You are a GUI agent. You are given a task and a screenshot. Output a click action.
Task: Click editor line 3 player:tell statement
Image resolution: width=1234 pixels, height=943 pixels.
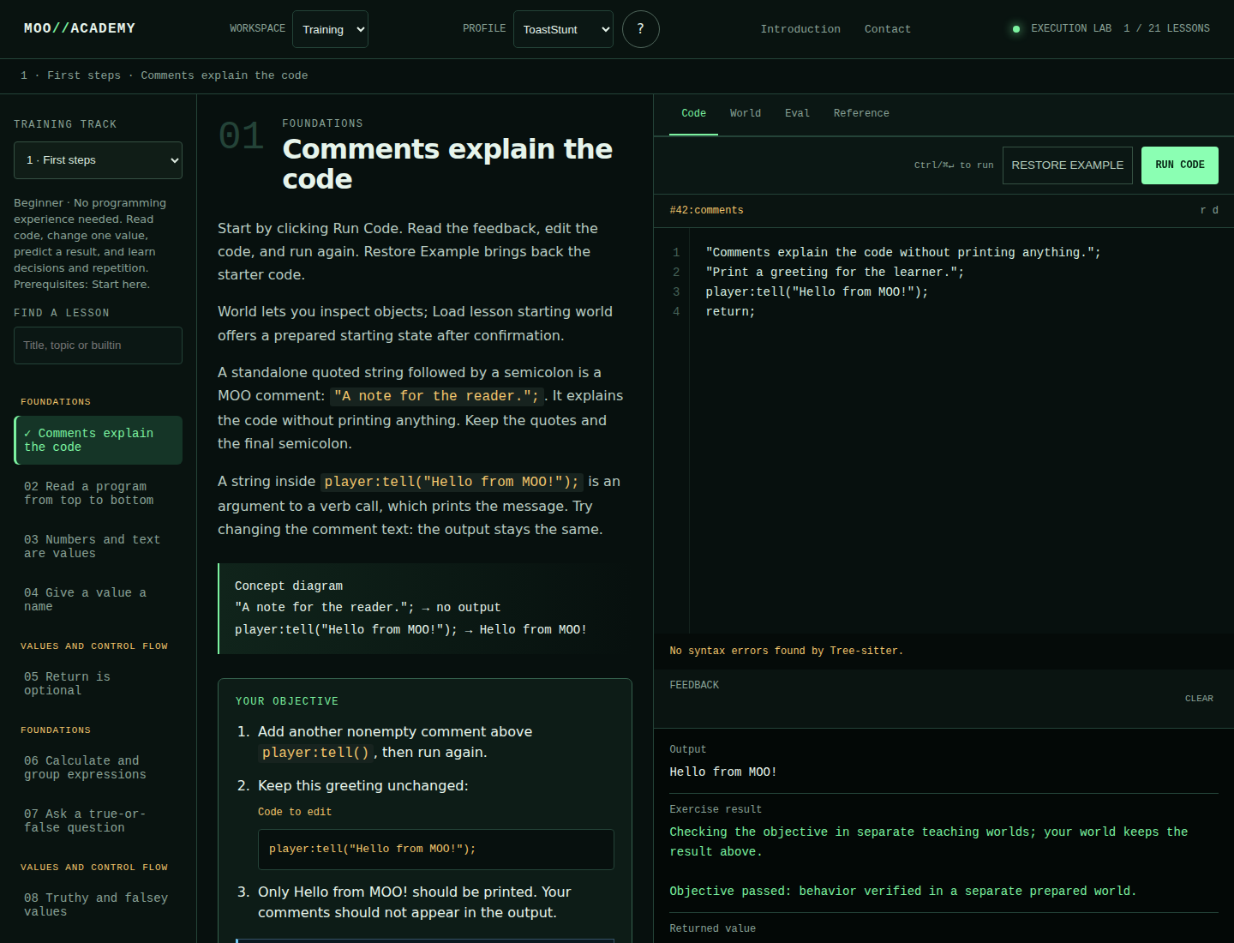tap(817, 292)
